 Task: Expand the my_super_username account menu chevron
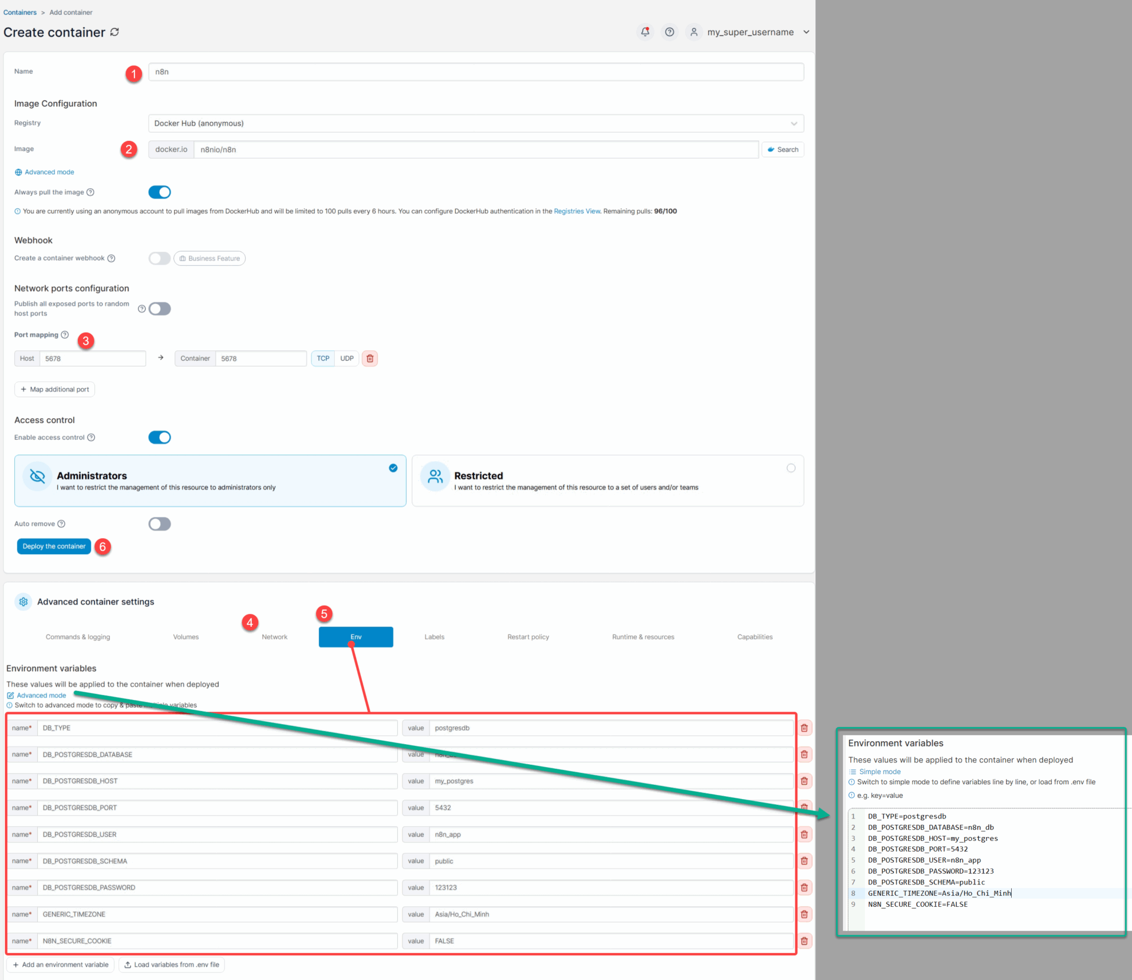coord(806,32)
